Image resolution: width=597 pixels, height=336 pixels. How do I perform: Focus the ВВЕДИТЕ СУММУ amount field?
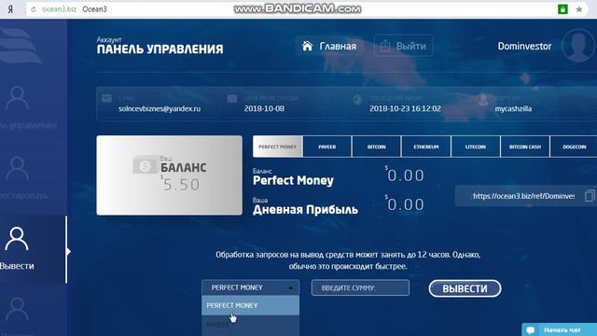pyautogui.click(x=360, y=287)
